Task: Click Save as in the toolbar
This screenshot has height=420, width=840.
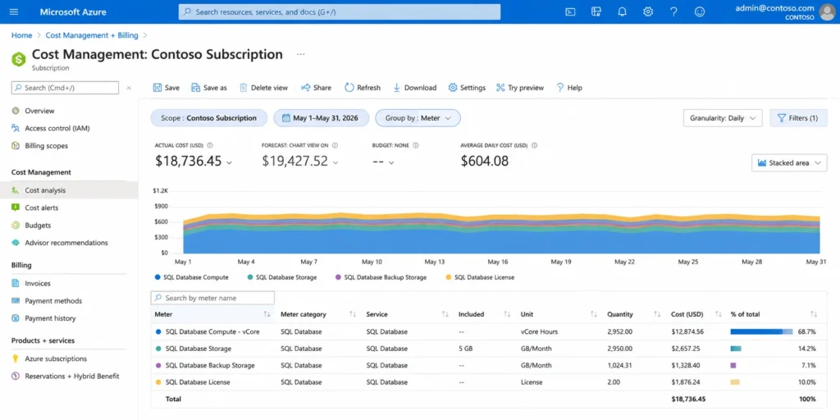Action: pos(209,88)
